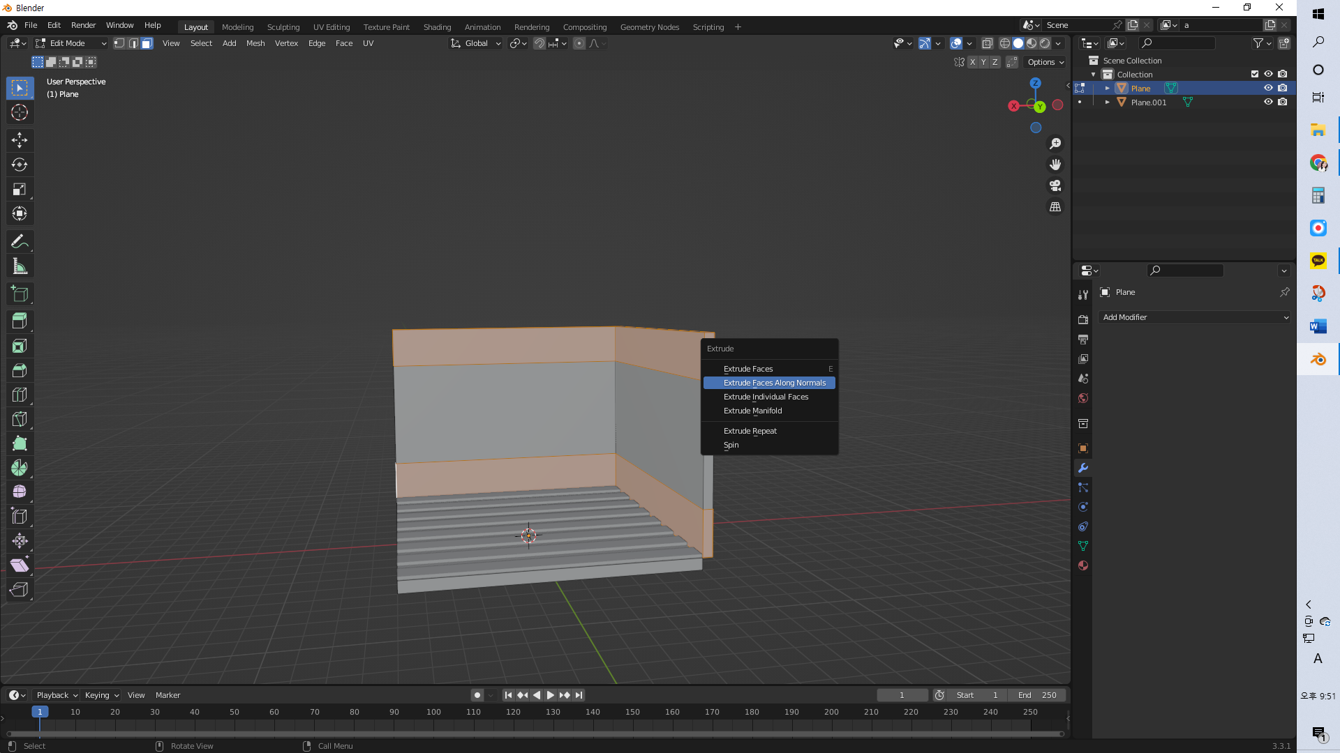Image resolution: width=1340 pixels, height=753 pixels.
Task: Open the viewport Options button
Action: tap(1045, 62)
